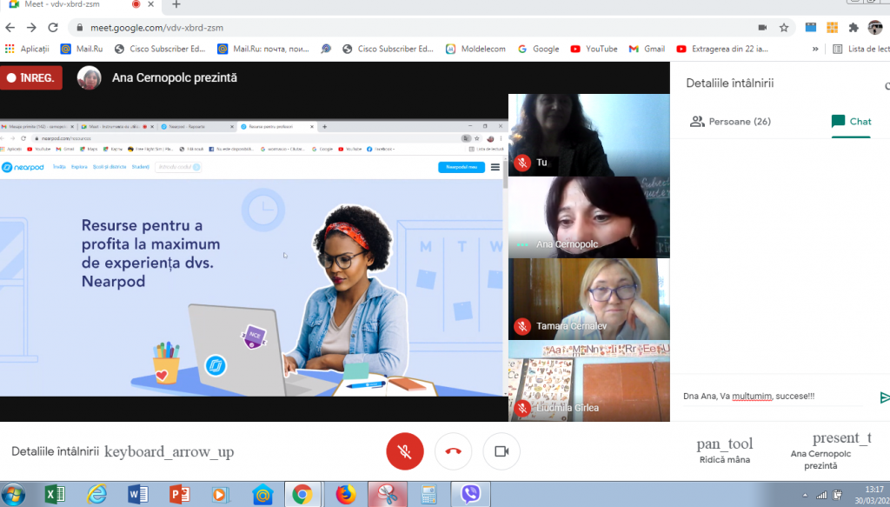This screenshot has width=890, height=507.
Task: Reload the Meet page
Action: pyautogui.click(x=54, y=27)
